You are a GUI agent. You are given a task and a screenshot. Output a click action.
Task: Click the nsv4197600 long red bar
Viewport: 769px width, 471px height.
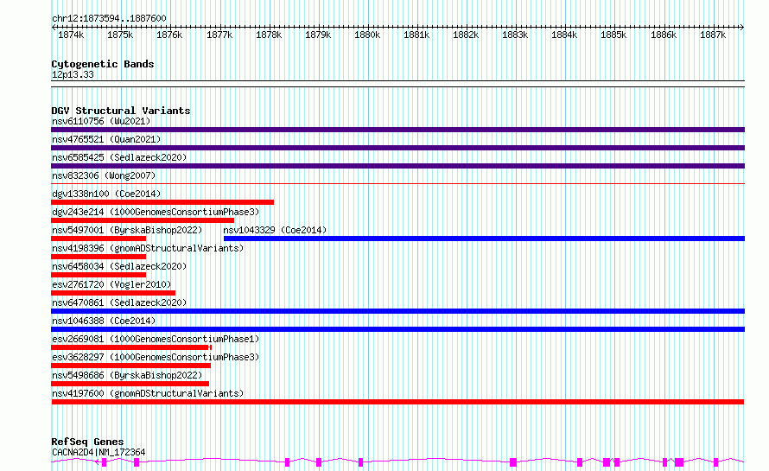pos(397,402)
